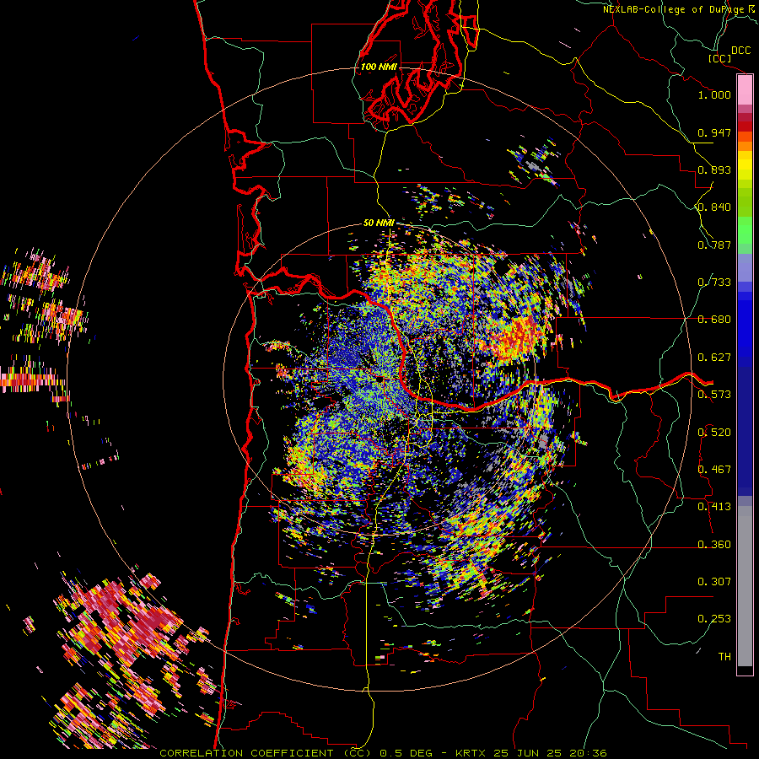Screen dimensions: 759x759
Task: Click the 0.947 color scale label
Action: coord(714,132)
